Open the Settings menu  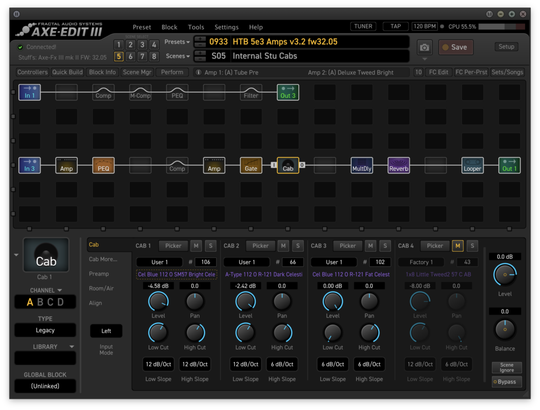pyautogui.click(x=227, y=27)
